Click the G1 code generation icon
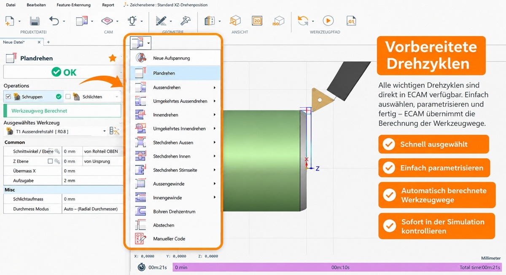Screen dimensions: 506x275 pos(351,21)
